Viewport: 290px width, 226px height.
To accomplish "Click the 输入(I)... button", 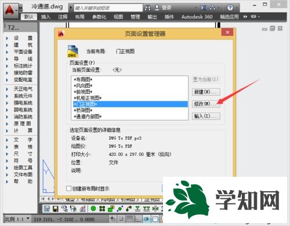I will tap(206, 116).
